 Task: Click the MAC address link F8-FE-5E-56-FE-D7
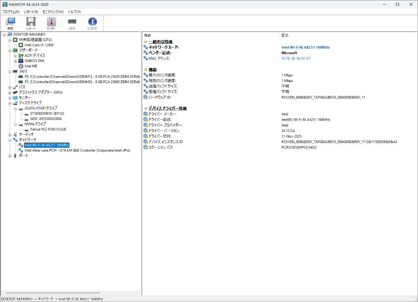[296, 58]
